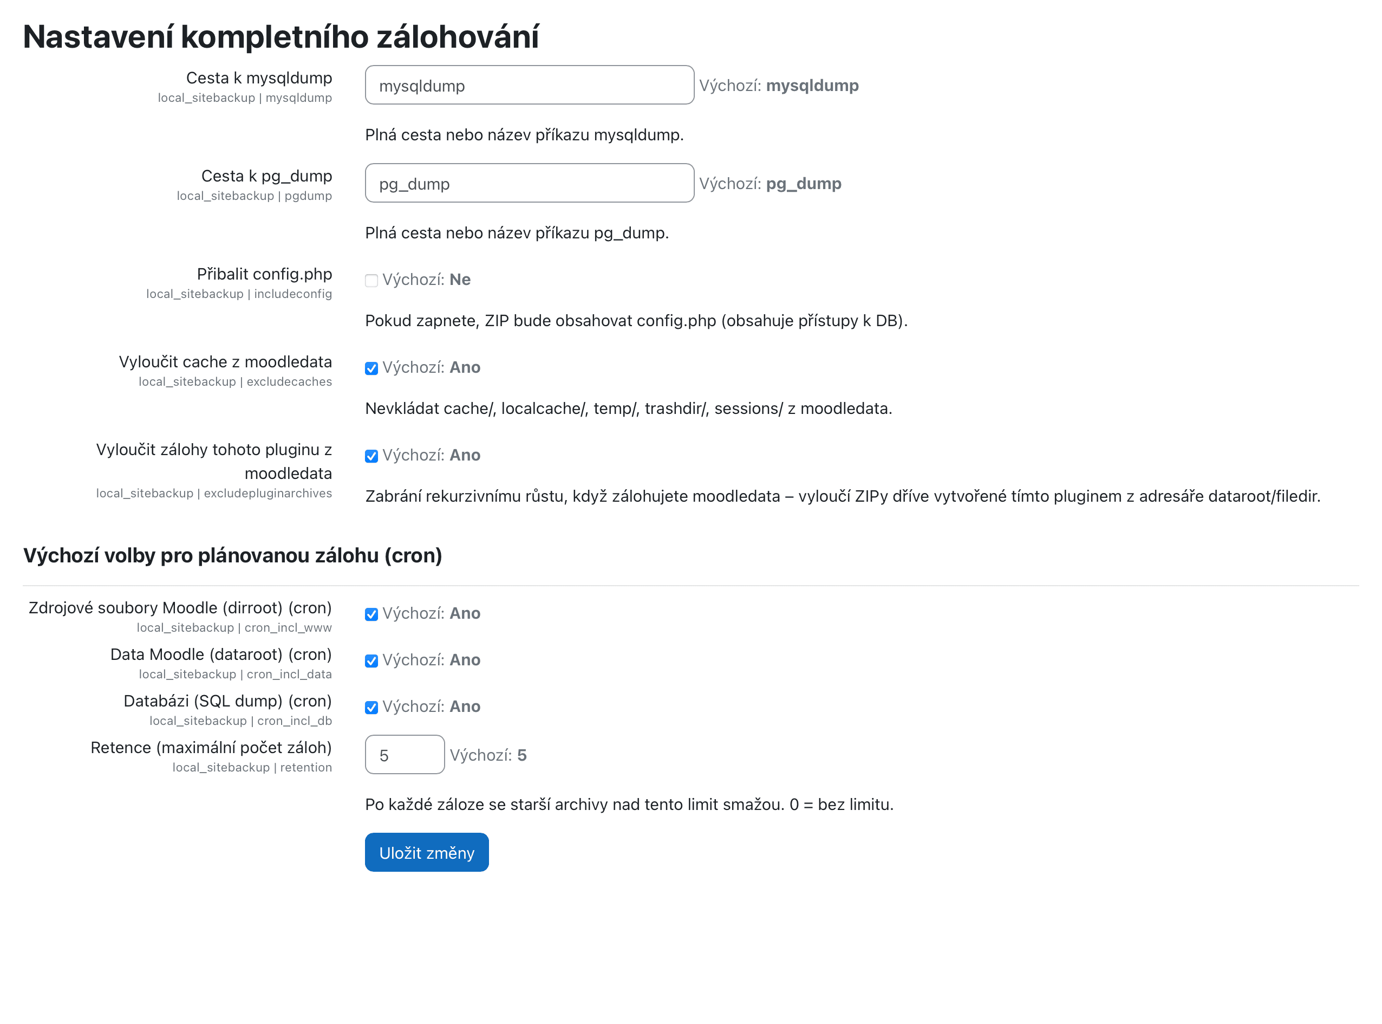The width and height of the screenshot is (1382, 1024).
Task: Click the default value text 'pg_dump'
Action: tap(803, 184)
